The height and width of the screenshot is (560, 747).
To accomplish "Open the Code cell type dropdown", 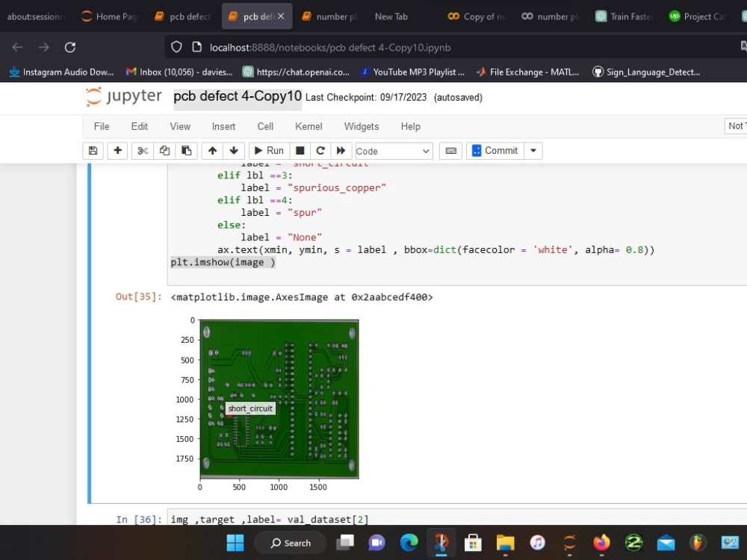I will [394, 151].
